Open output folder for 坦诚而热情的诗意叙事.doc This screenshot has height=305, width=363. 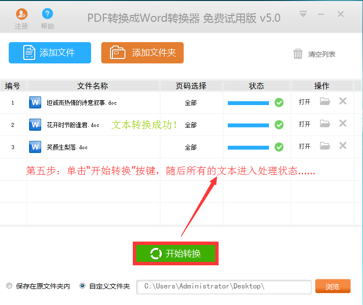coord(325,101)
